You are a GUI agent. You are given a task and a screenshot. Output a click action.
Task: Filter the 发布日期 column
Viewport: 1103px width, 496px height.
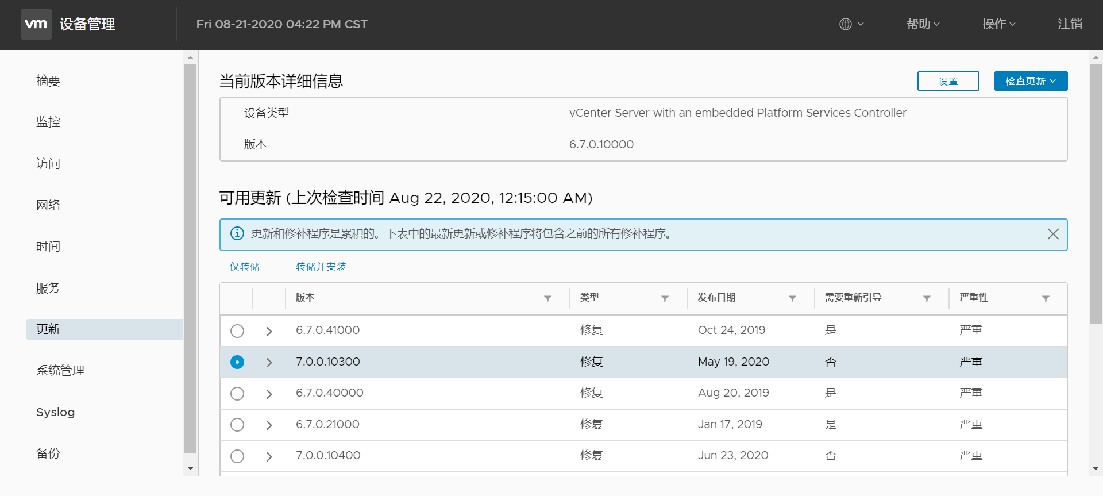792,298
